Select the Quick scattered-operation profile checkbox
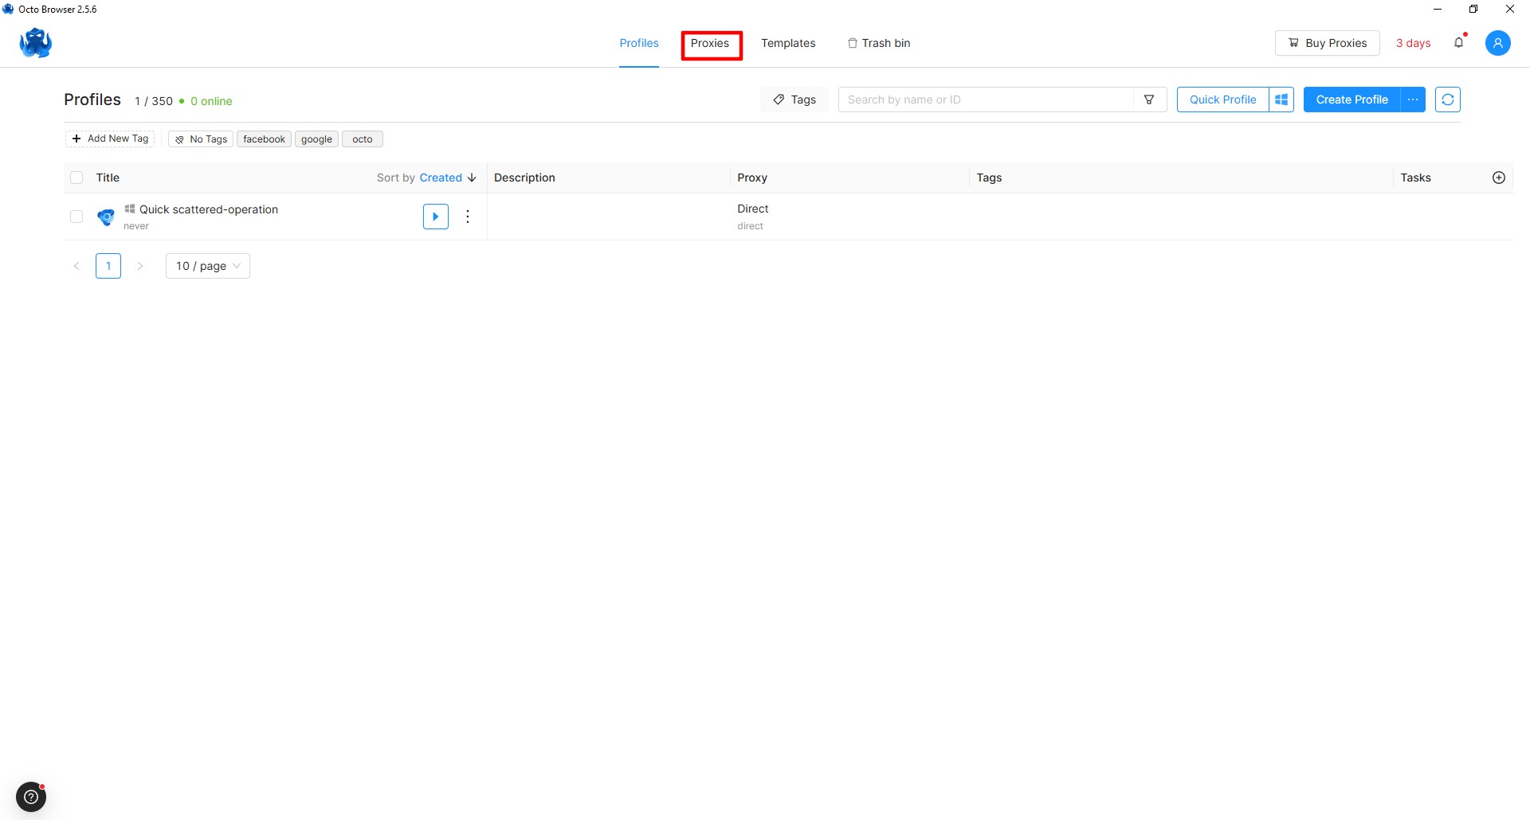This screenshot has height=820, width=1530. click(76, 217)
